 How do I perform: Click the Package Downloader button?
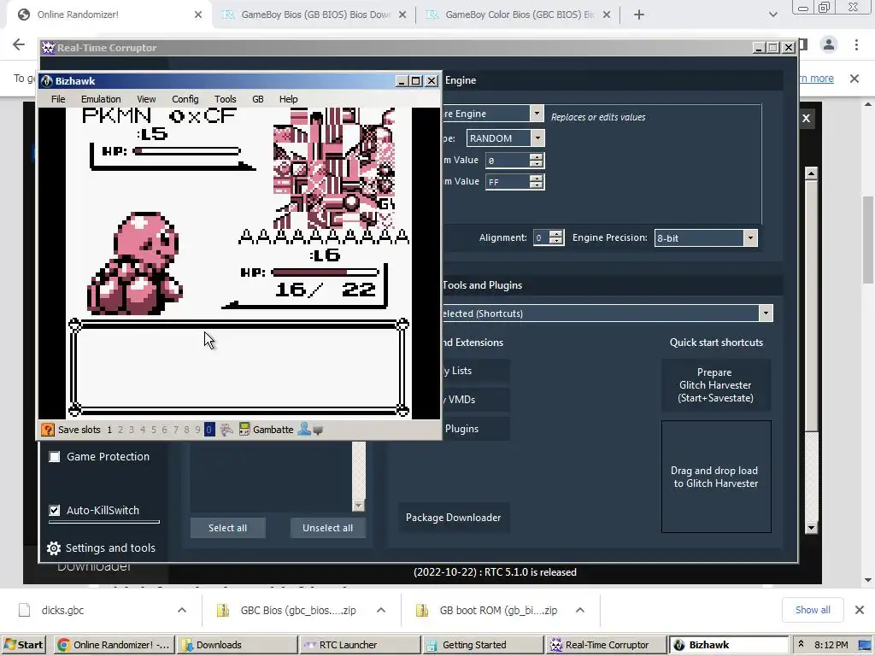(453, 518)
